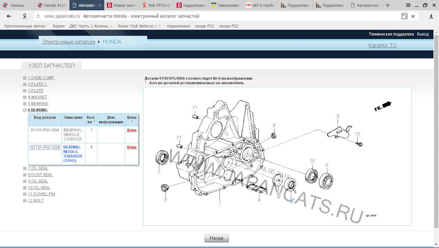Select the 11 DOWEL PIN tree label

[x=42, y=194]
